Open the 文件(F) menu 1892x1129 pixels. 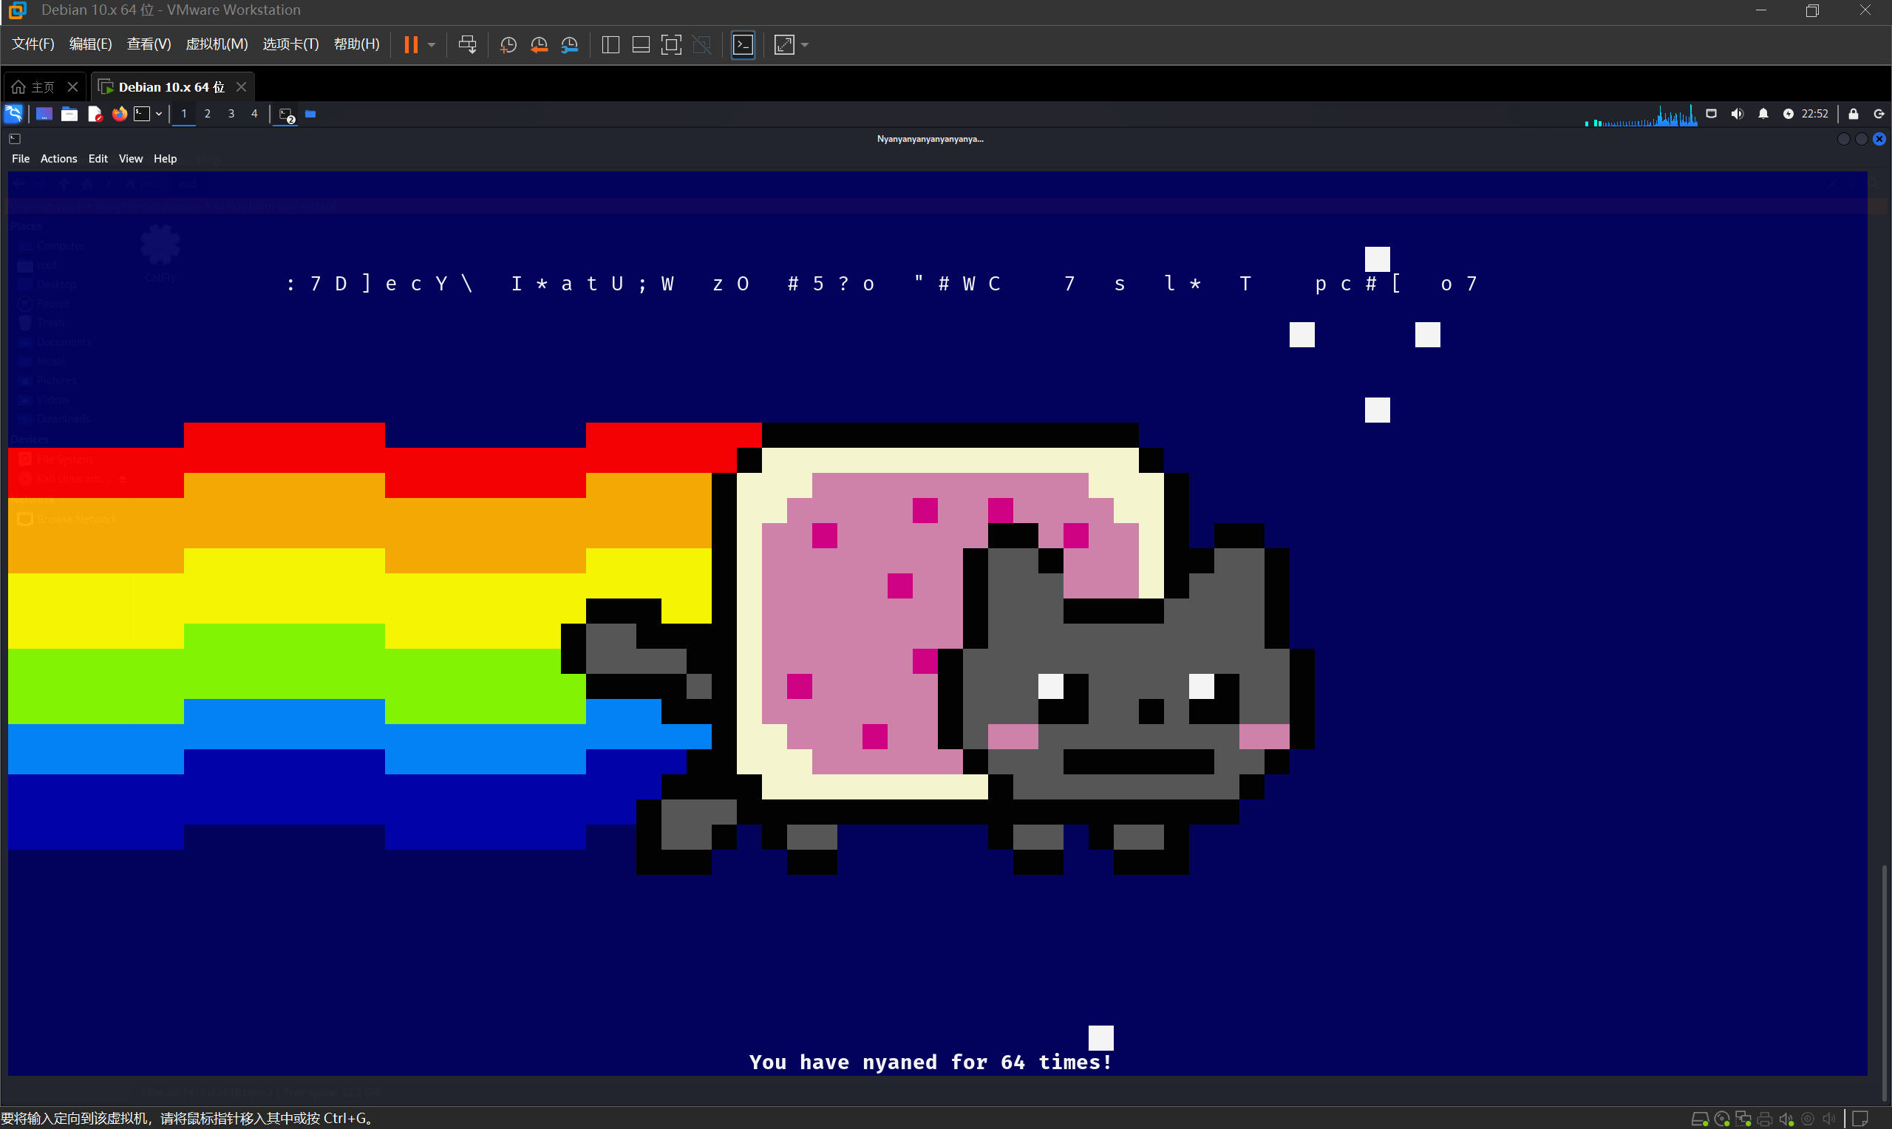[x=33, y=44]
